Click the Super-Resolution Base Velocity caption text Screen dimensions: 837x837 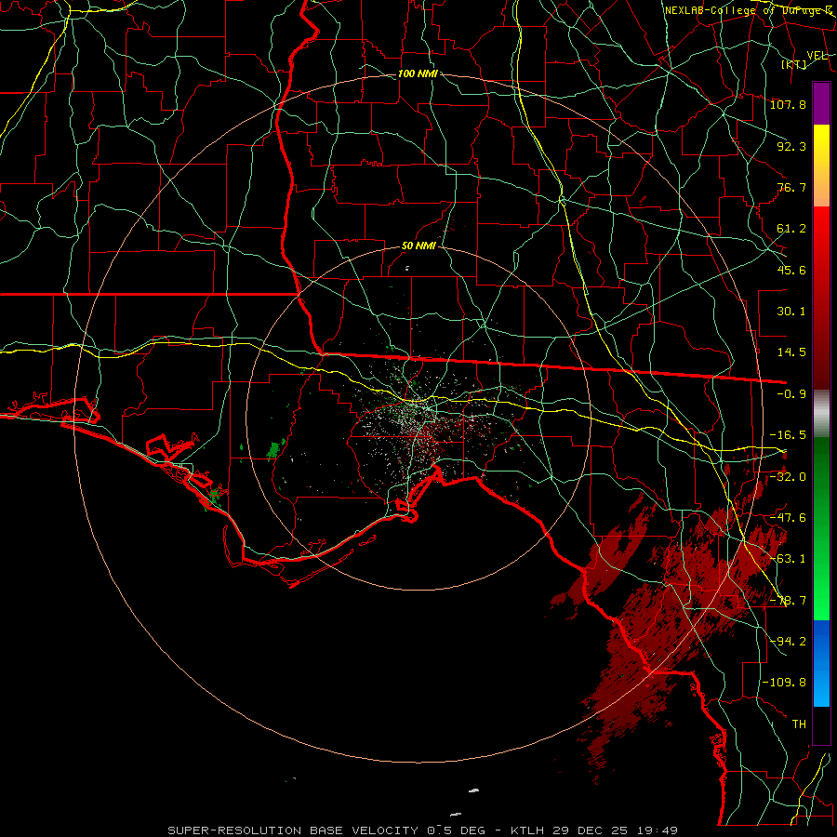(422, 830)
